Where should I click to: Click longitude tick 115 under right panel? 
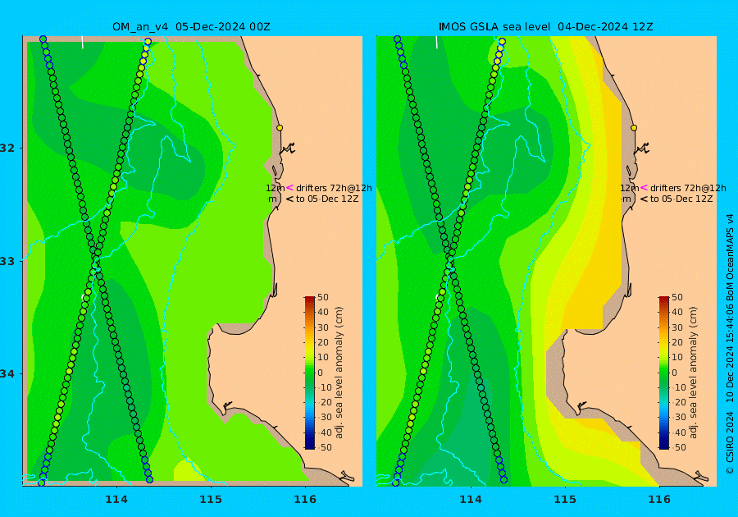pyautogui.click(x=565, y=500)
